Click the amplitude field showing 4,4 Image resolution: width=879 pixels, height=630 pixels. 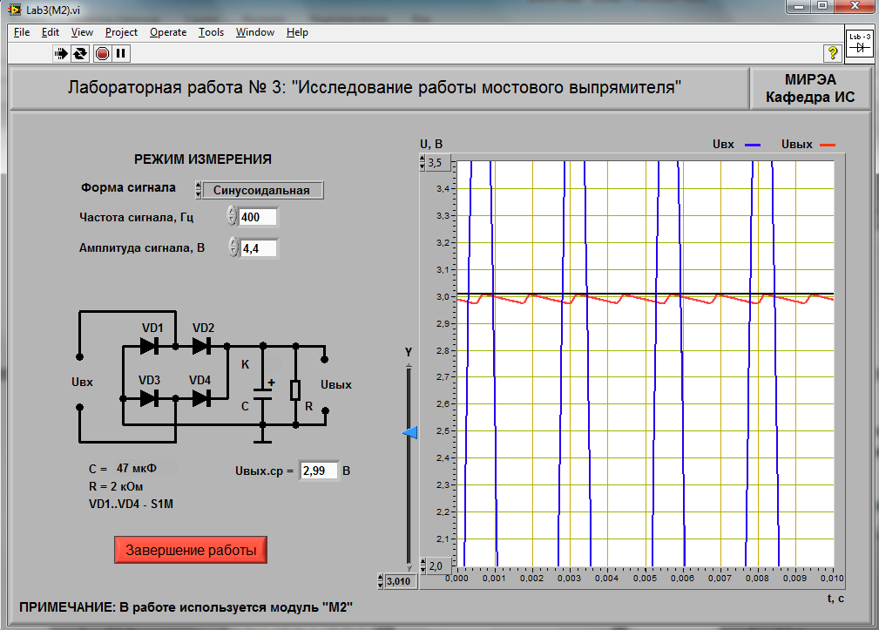tap(259, 248)
